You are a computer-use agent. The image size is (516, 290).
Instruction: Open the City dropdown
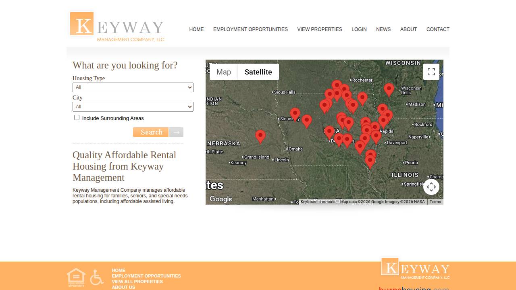coord(133,107)
